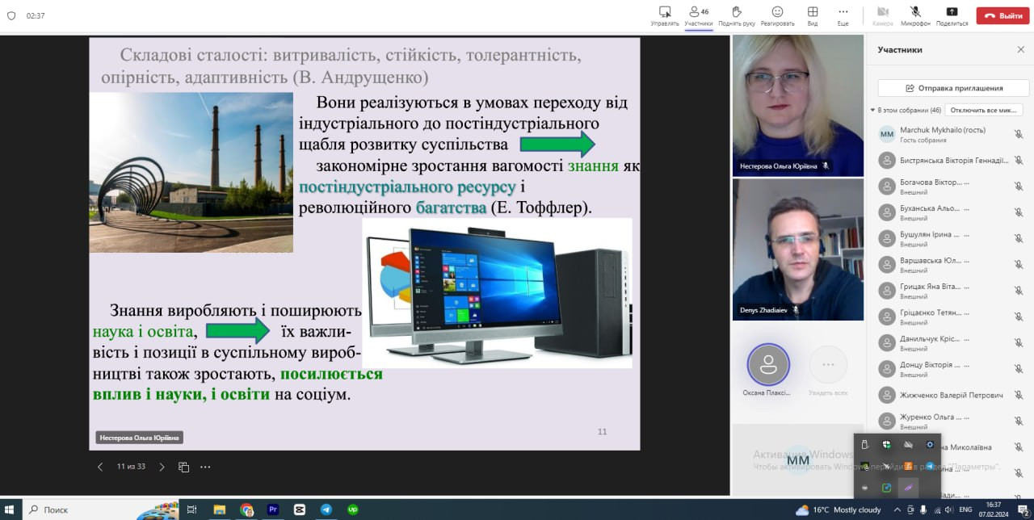This screenshot has height=520, width=1034.
Task: Open Telegram from the taskbar
Action: (x=326, y=510)
